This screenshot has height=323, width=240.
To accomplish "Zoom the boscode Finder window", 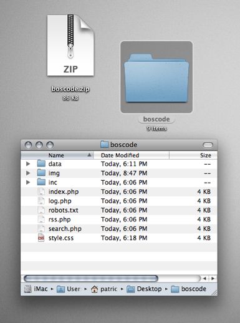I will tap(50, 145).
